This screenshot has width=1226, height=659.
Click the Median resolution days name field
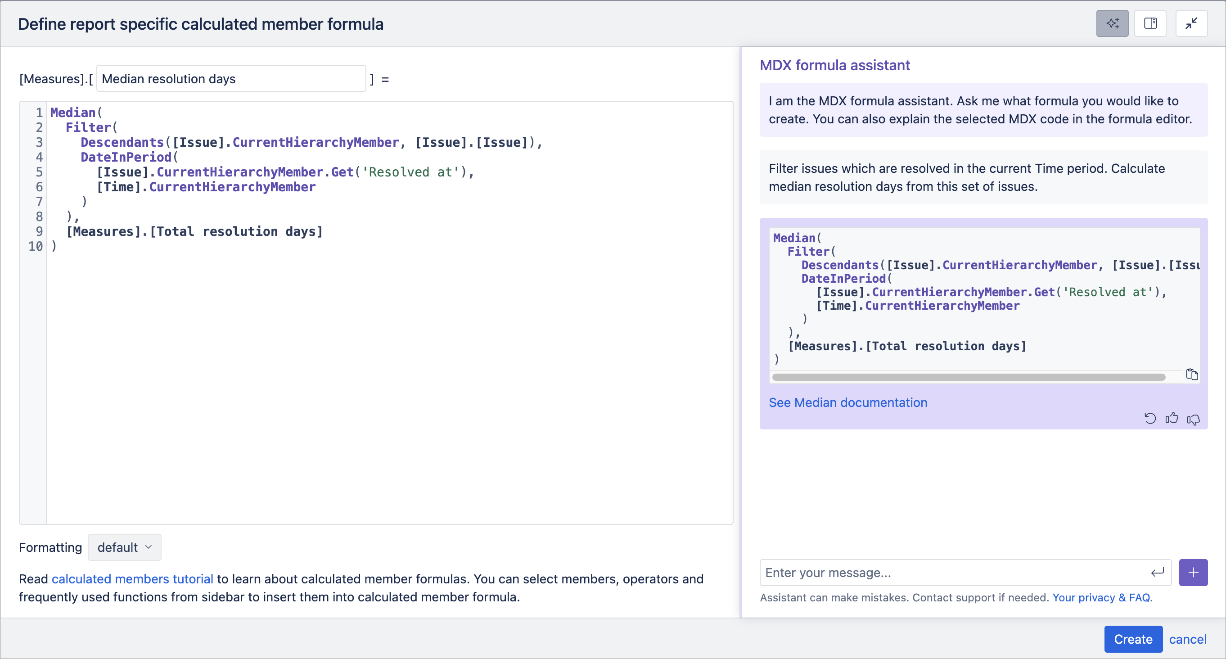click(x=231, y=79)
